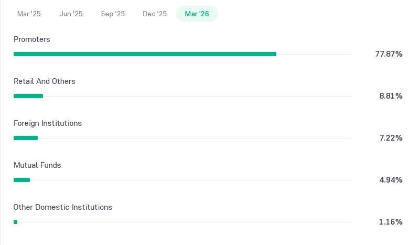Select the 8.81% percentage value

point(391,96)
